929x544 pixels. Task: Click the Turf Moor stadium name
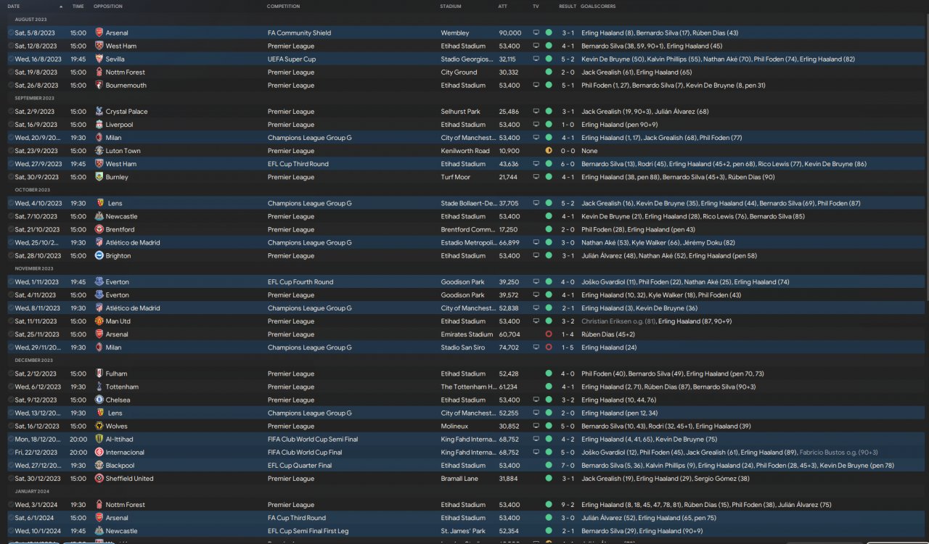tap(456, 177)
